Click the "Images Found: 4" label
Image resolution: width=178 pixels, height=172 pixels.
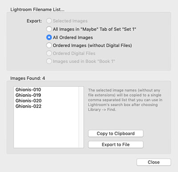click(x=28, y=78)
